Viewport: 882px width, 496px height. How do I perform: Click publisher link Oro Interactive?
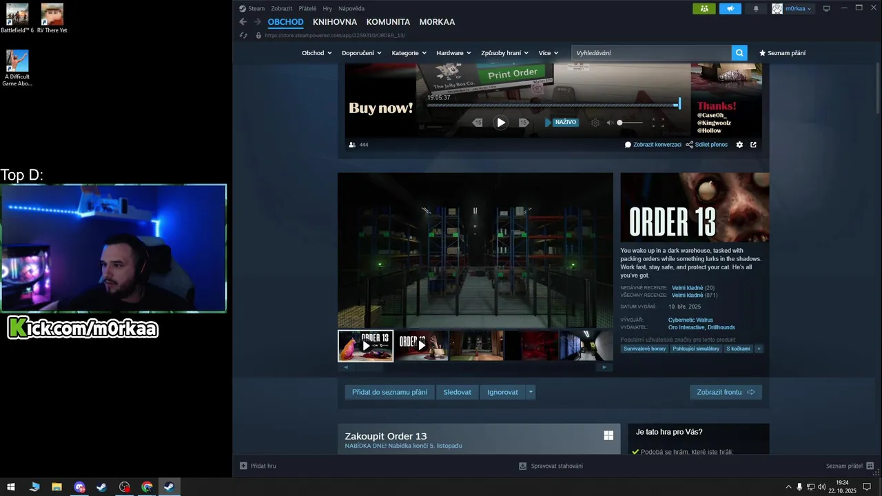coord(686,327)
